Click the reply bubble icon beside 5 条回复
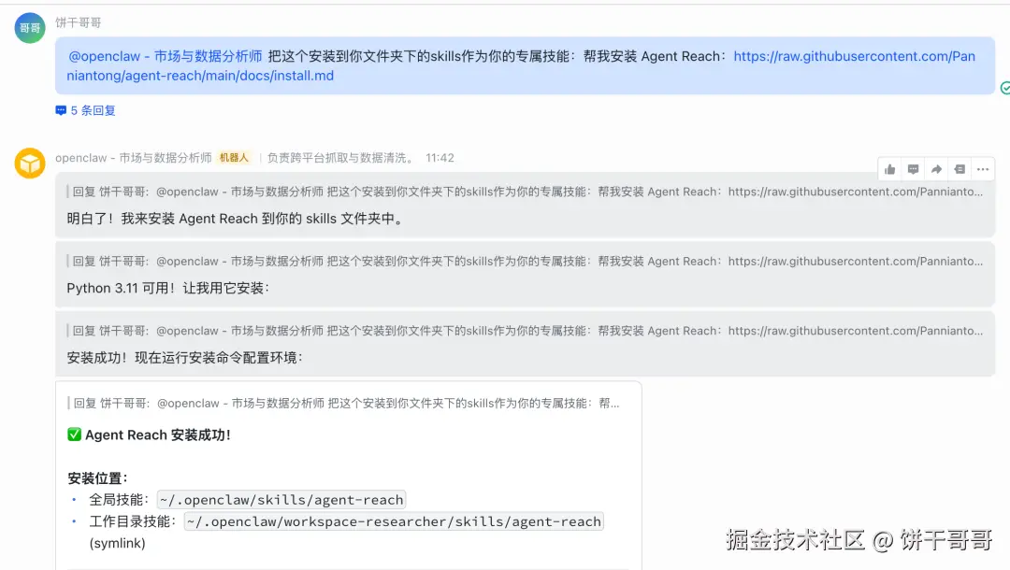 (x=61, y=110)
